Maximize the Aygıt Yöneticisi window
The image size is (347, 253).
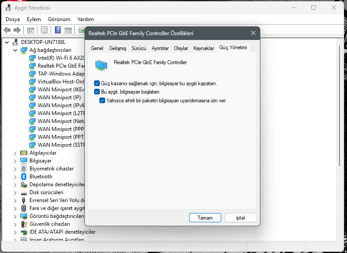[314, 8]
